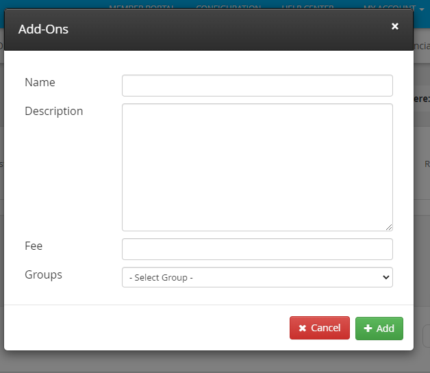Open the My Account menu behind dialog
The width and height of the screenshot is (430, 373).
394,7
